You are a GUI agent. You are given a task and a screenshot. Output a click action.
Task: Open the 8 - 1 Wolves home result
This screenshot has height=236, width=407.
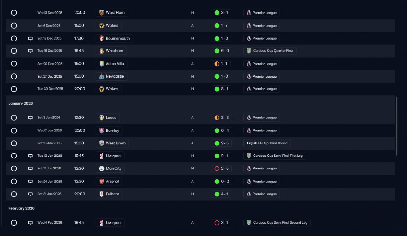click(221, 89)
